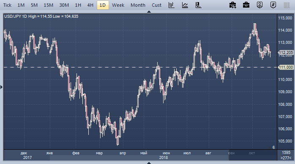Click the 1595 bars count value
This screenshot has width=295, height=164.
tap(286, 153)
